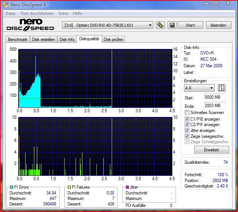Click the cyan PI Errors legend swatch
Image resolution: width=238 pixels, height=212 pixels.
[x=11, y=188]
